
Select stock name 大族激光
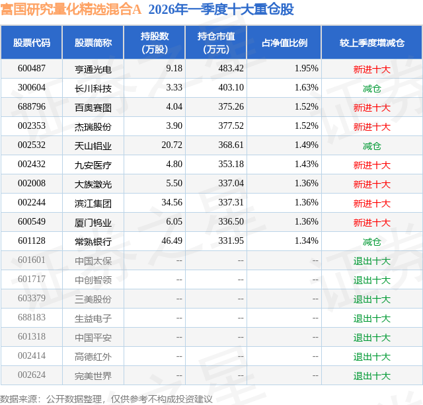pos(93,184)
